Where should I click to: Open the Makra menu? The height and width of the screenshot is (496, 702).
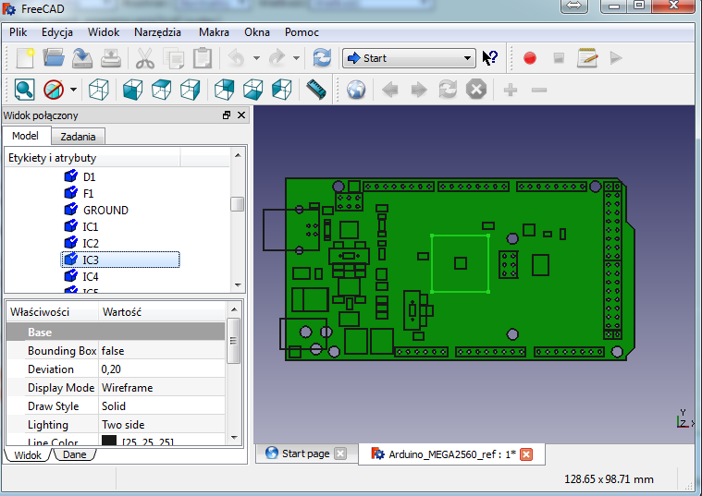214,32
